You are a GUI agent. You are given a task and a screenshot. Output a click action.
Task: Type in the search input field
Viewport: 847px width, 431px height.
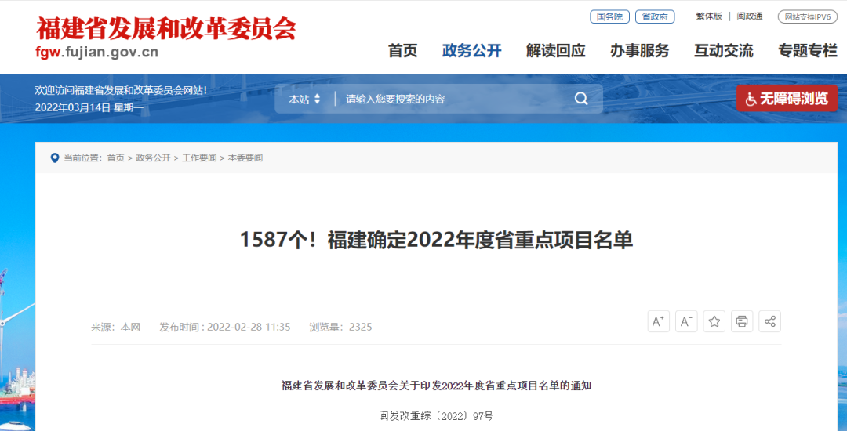(455, 100)
